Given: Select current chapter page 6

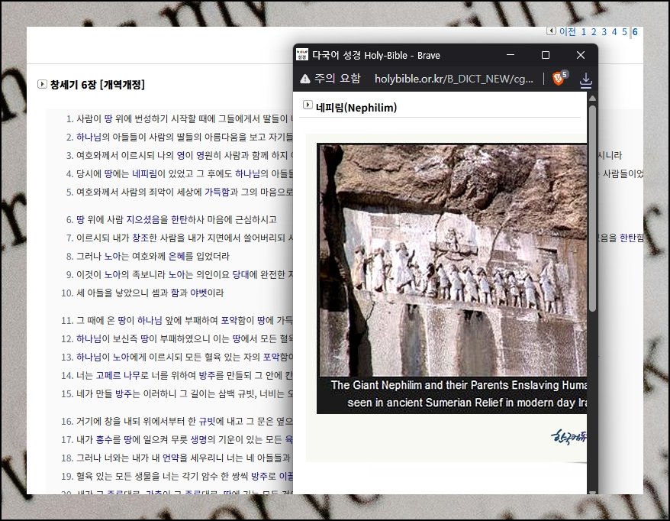Looking at the screenshot, I should [635, 31].
